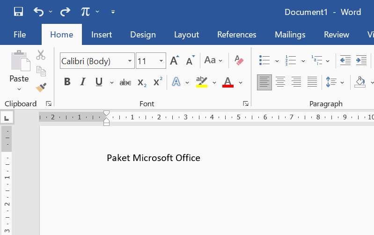
Task: Toggle Subscript formatting
Action: point(142,82)
